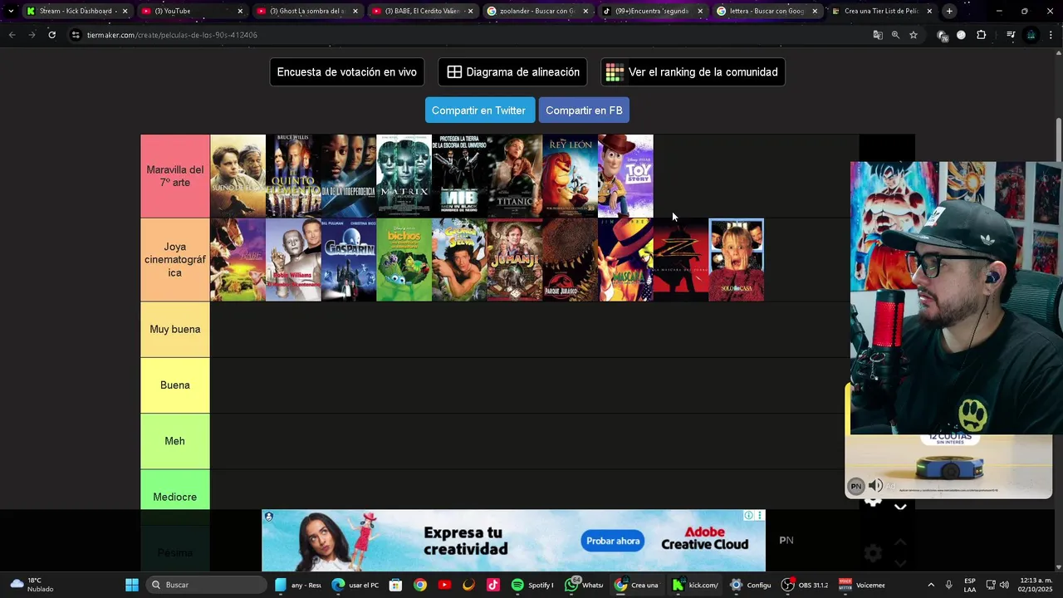Select the Men in Black poster
1063x598 pixels.
point(459,176)
